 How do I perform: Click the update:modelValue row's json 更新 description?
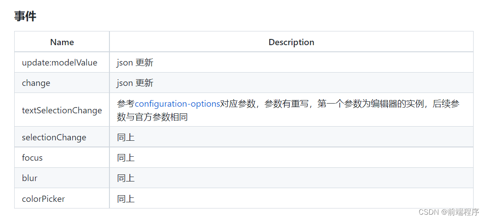coord(135,63)
